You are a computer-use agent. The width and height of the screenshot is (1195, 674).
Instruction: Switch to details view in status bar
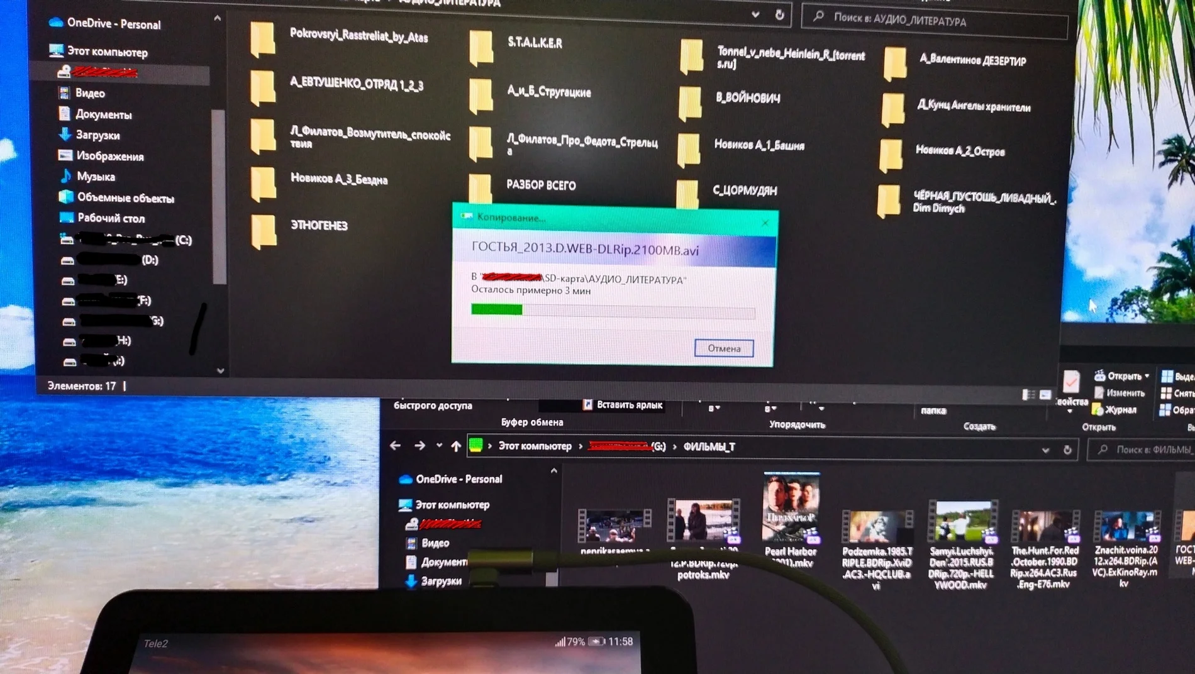(x=1029, y=394)
